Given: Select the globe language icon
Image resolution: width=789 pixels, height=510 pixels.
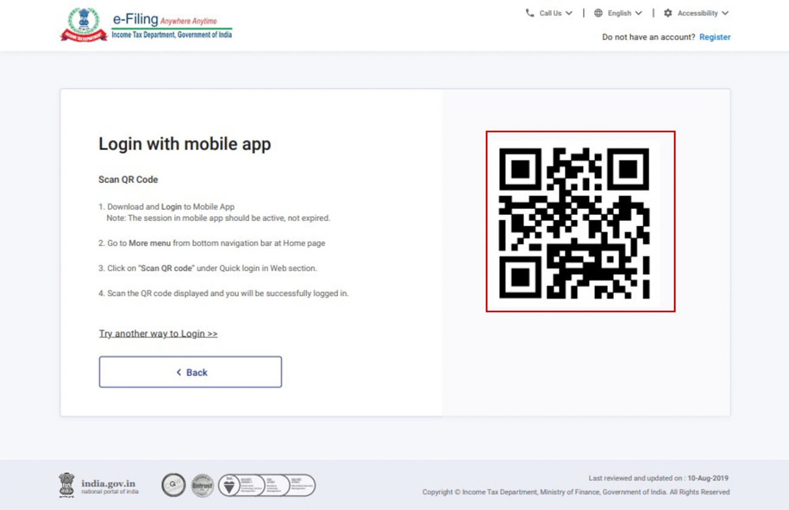Looking at the screenshot, I should click(598, 13).
